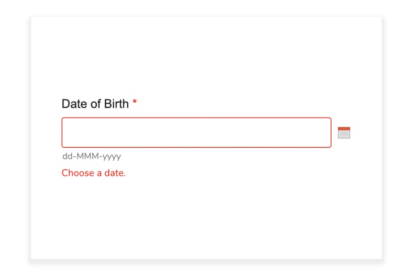
Task: Open the calendar date picker icon
Action: 344,133
